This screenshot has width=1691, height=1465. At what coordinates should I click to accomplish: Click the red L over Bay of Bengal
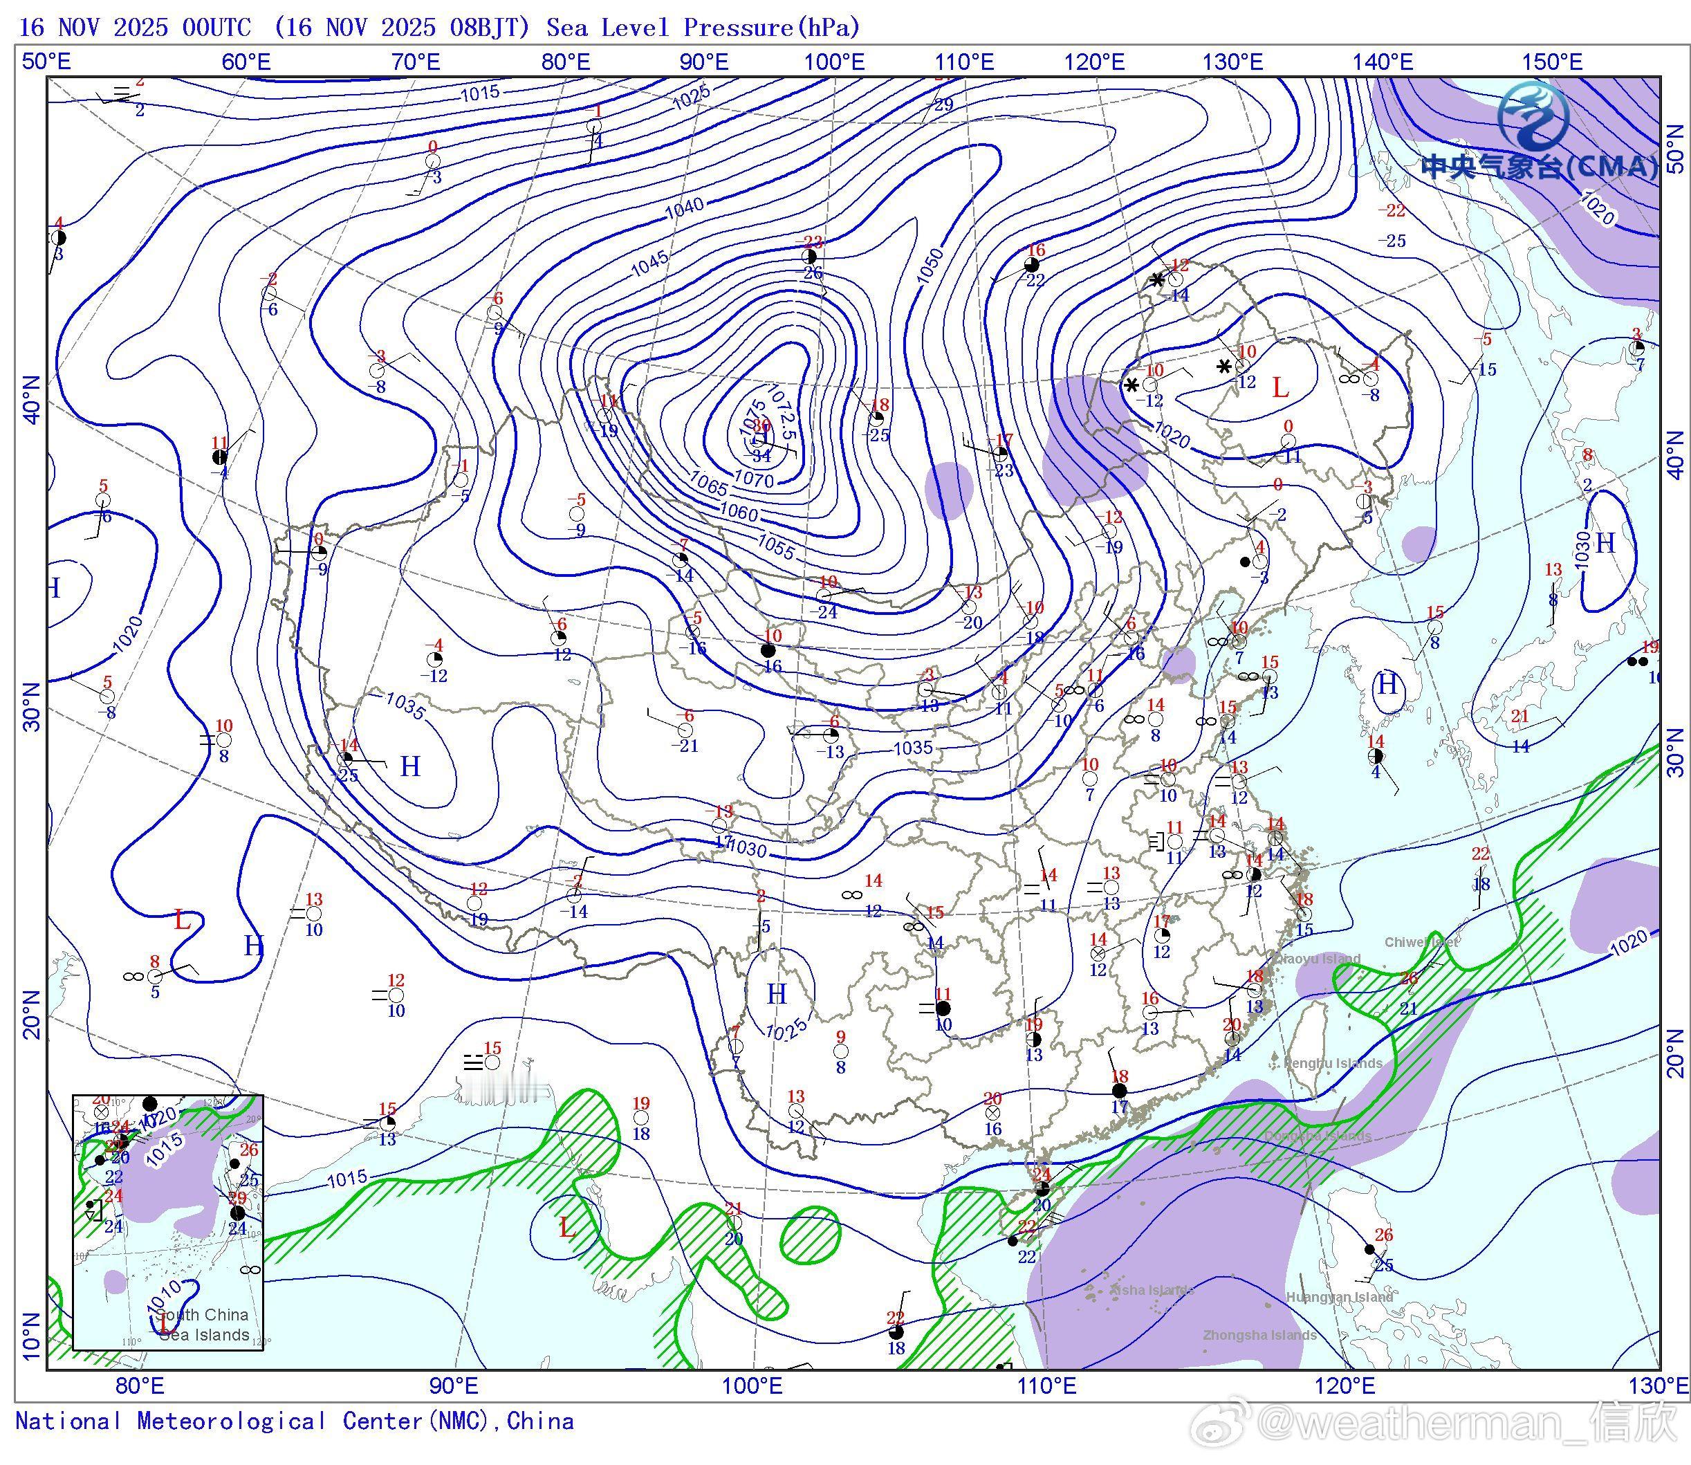click(566, 1226)
